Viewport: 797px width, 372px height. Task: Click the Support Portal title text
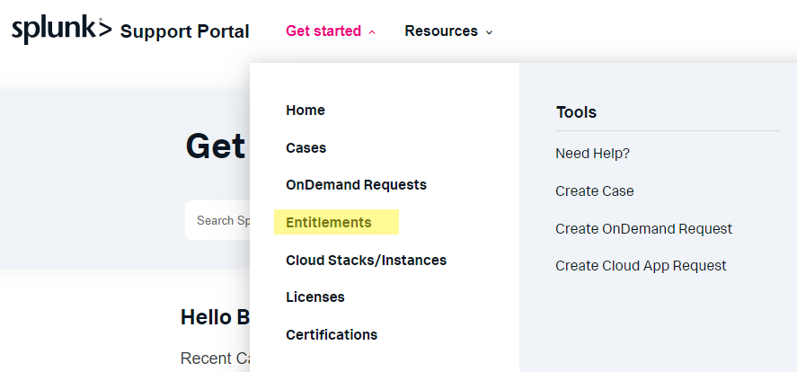[184, 31]
